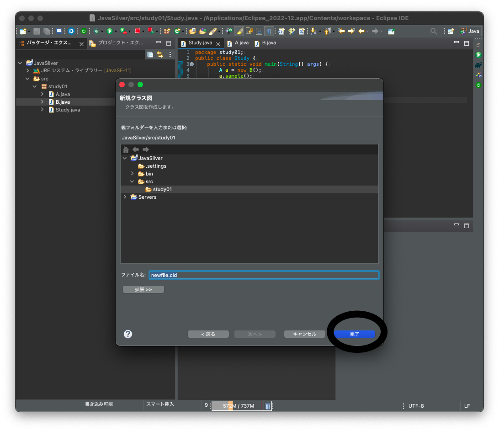499x431 pixels.
Task: Click the heap memory usage bar
Action: (238, 406)
